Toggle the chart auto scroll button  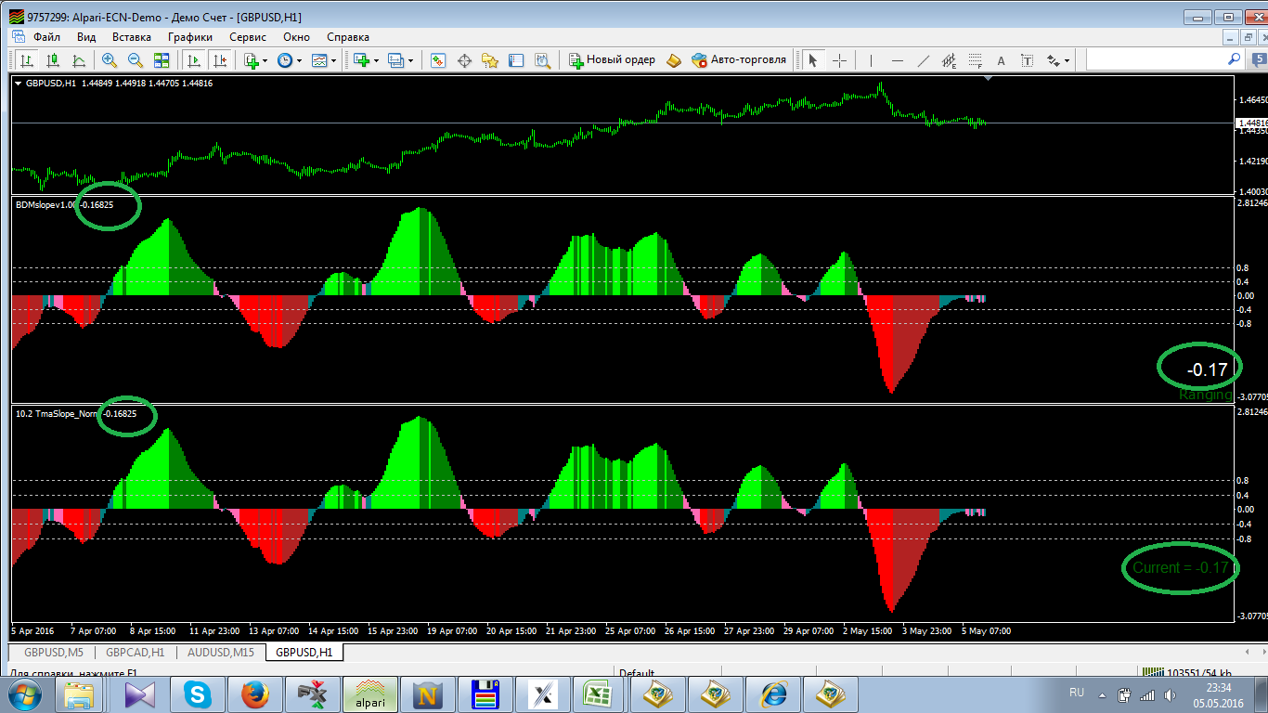(194, 60)
